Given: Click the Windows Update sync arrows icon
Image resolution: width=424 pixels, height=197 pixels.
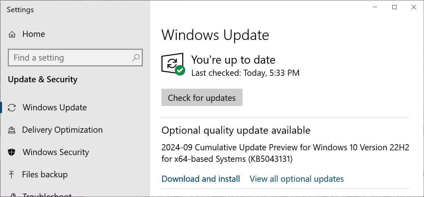Looking at the screenshot, I should point(12,107).
